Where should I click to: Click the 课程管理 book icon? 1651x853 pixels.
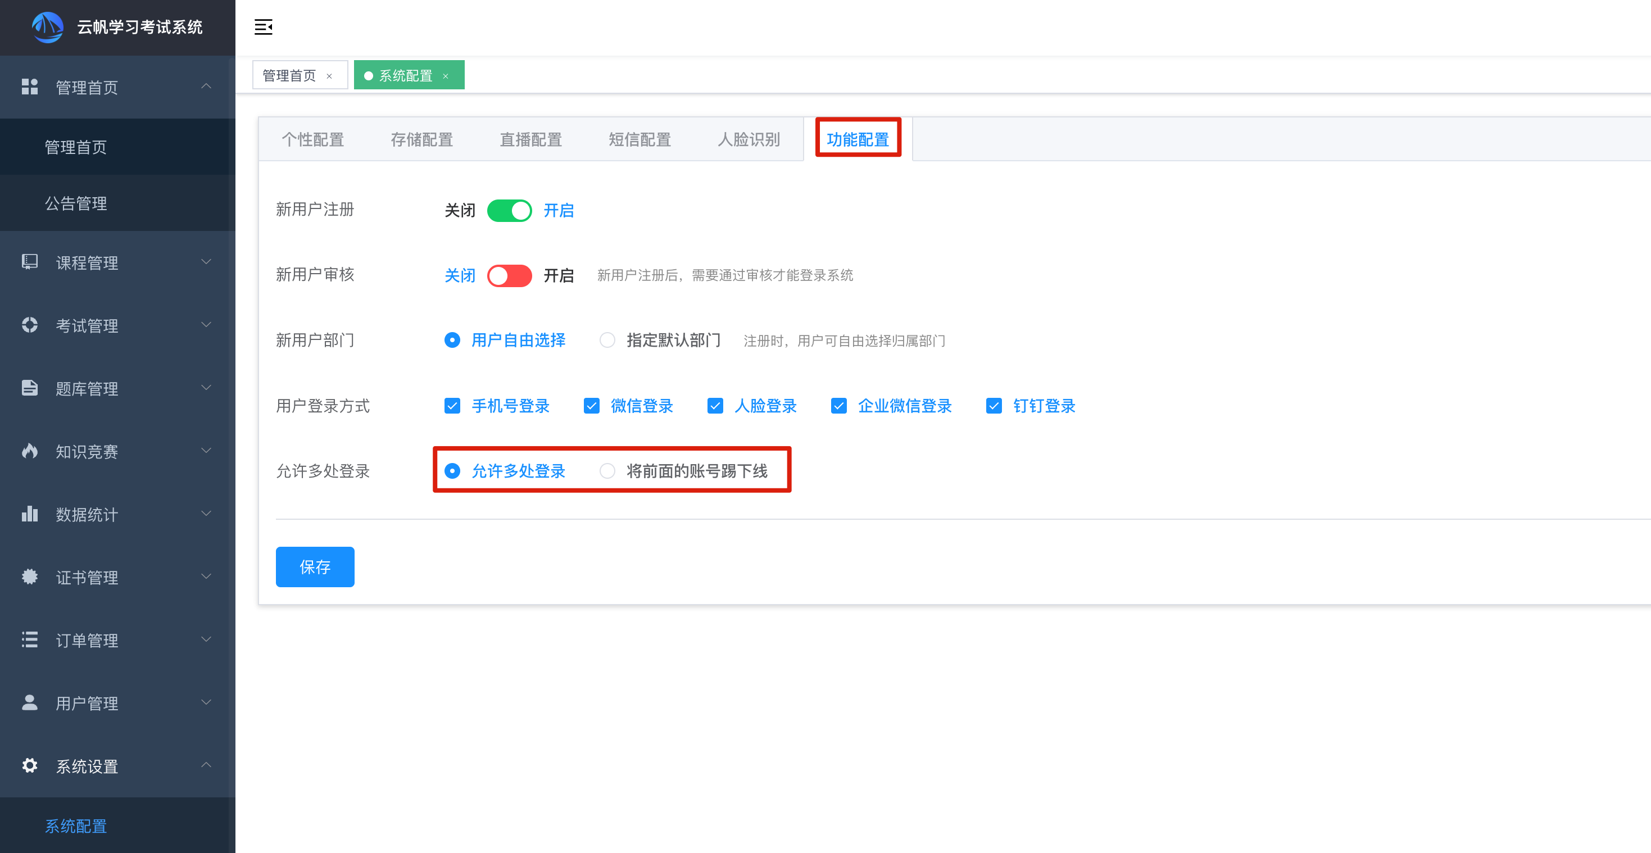click(x=29, y=261)
